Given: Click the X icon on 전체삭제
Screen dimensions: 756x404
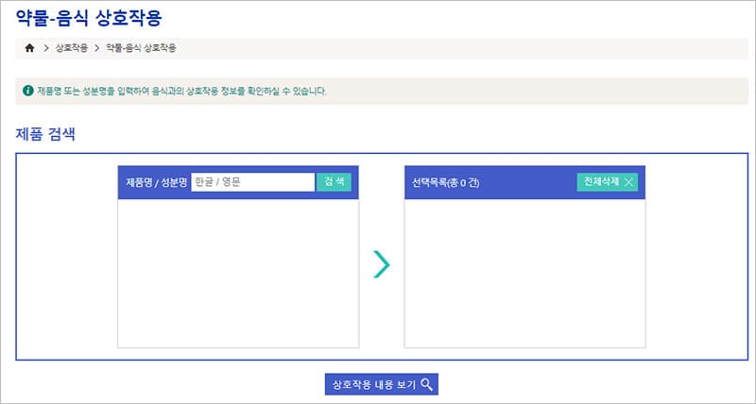Looking at the screenshot, I should 629,182.
